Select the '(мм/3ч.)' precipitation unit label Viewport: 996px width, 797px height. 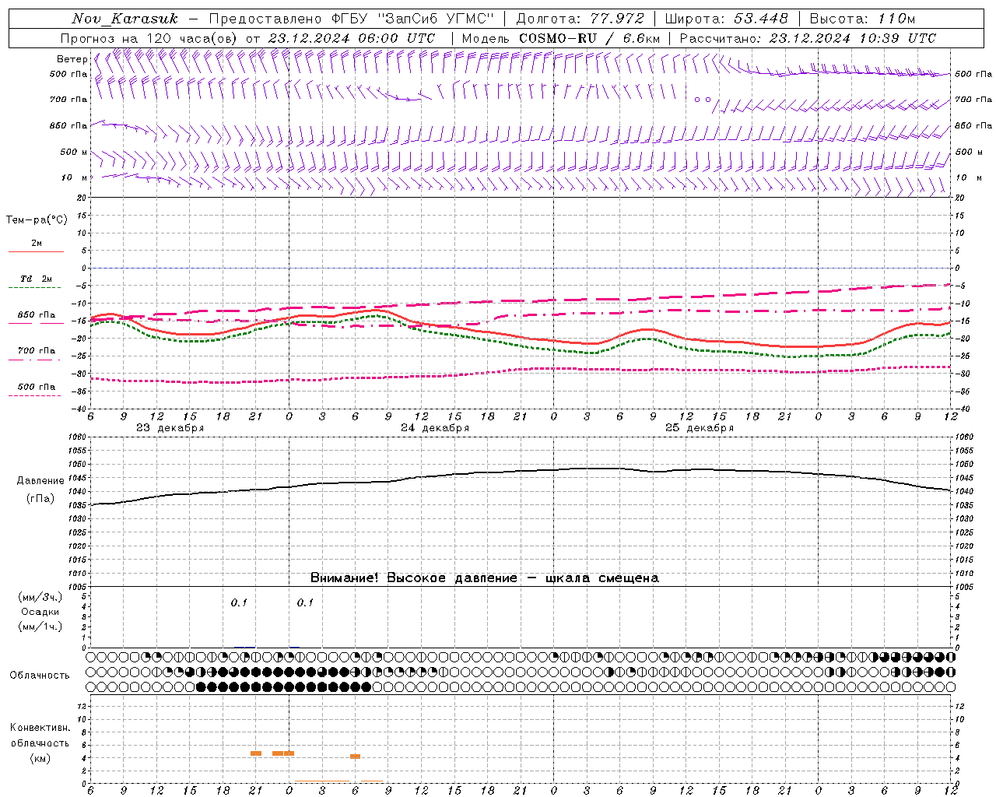coord(40,597)
